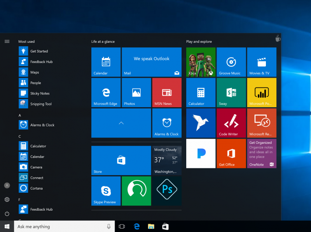Launch the Microsoft Edge tile
Screen dimensions: 311x232
pyautogui.click(x=106, y=92)
